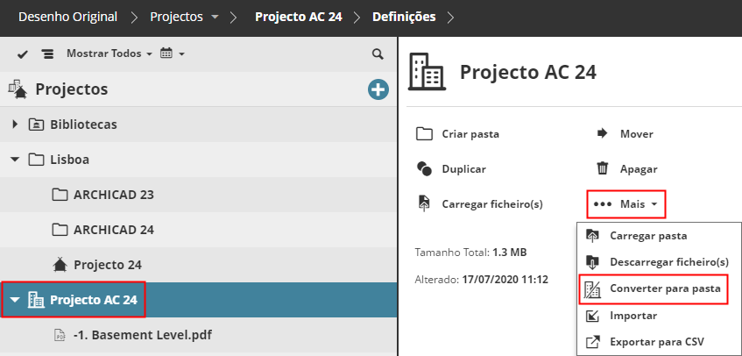The width and height of the screenshot is (742, 356).
Task: Choose Converter para pasta from menu
Action: 664,288
